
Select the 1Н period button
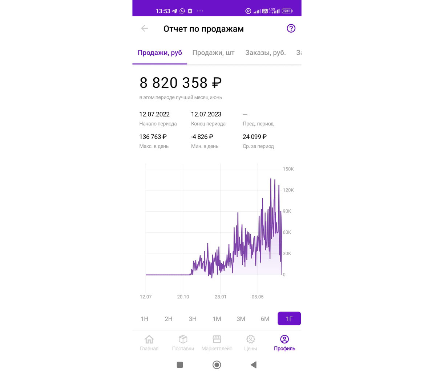coord(145,319)
